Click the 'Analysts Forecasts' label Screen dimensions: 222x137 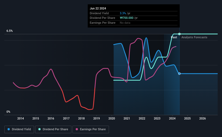[x=194, y=37]
